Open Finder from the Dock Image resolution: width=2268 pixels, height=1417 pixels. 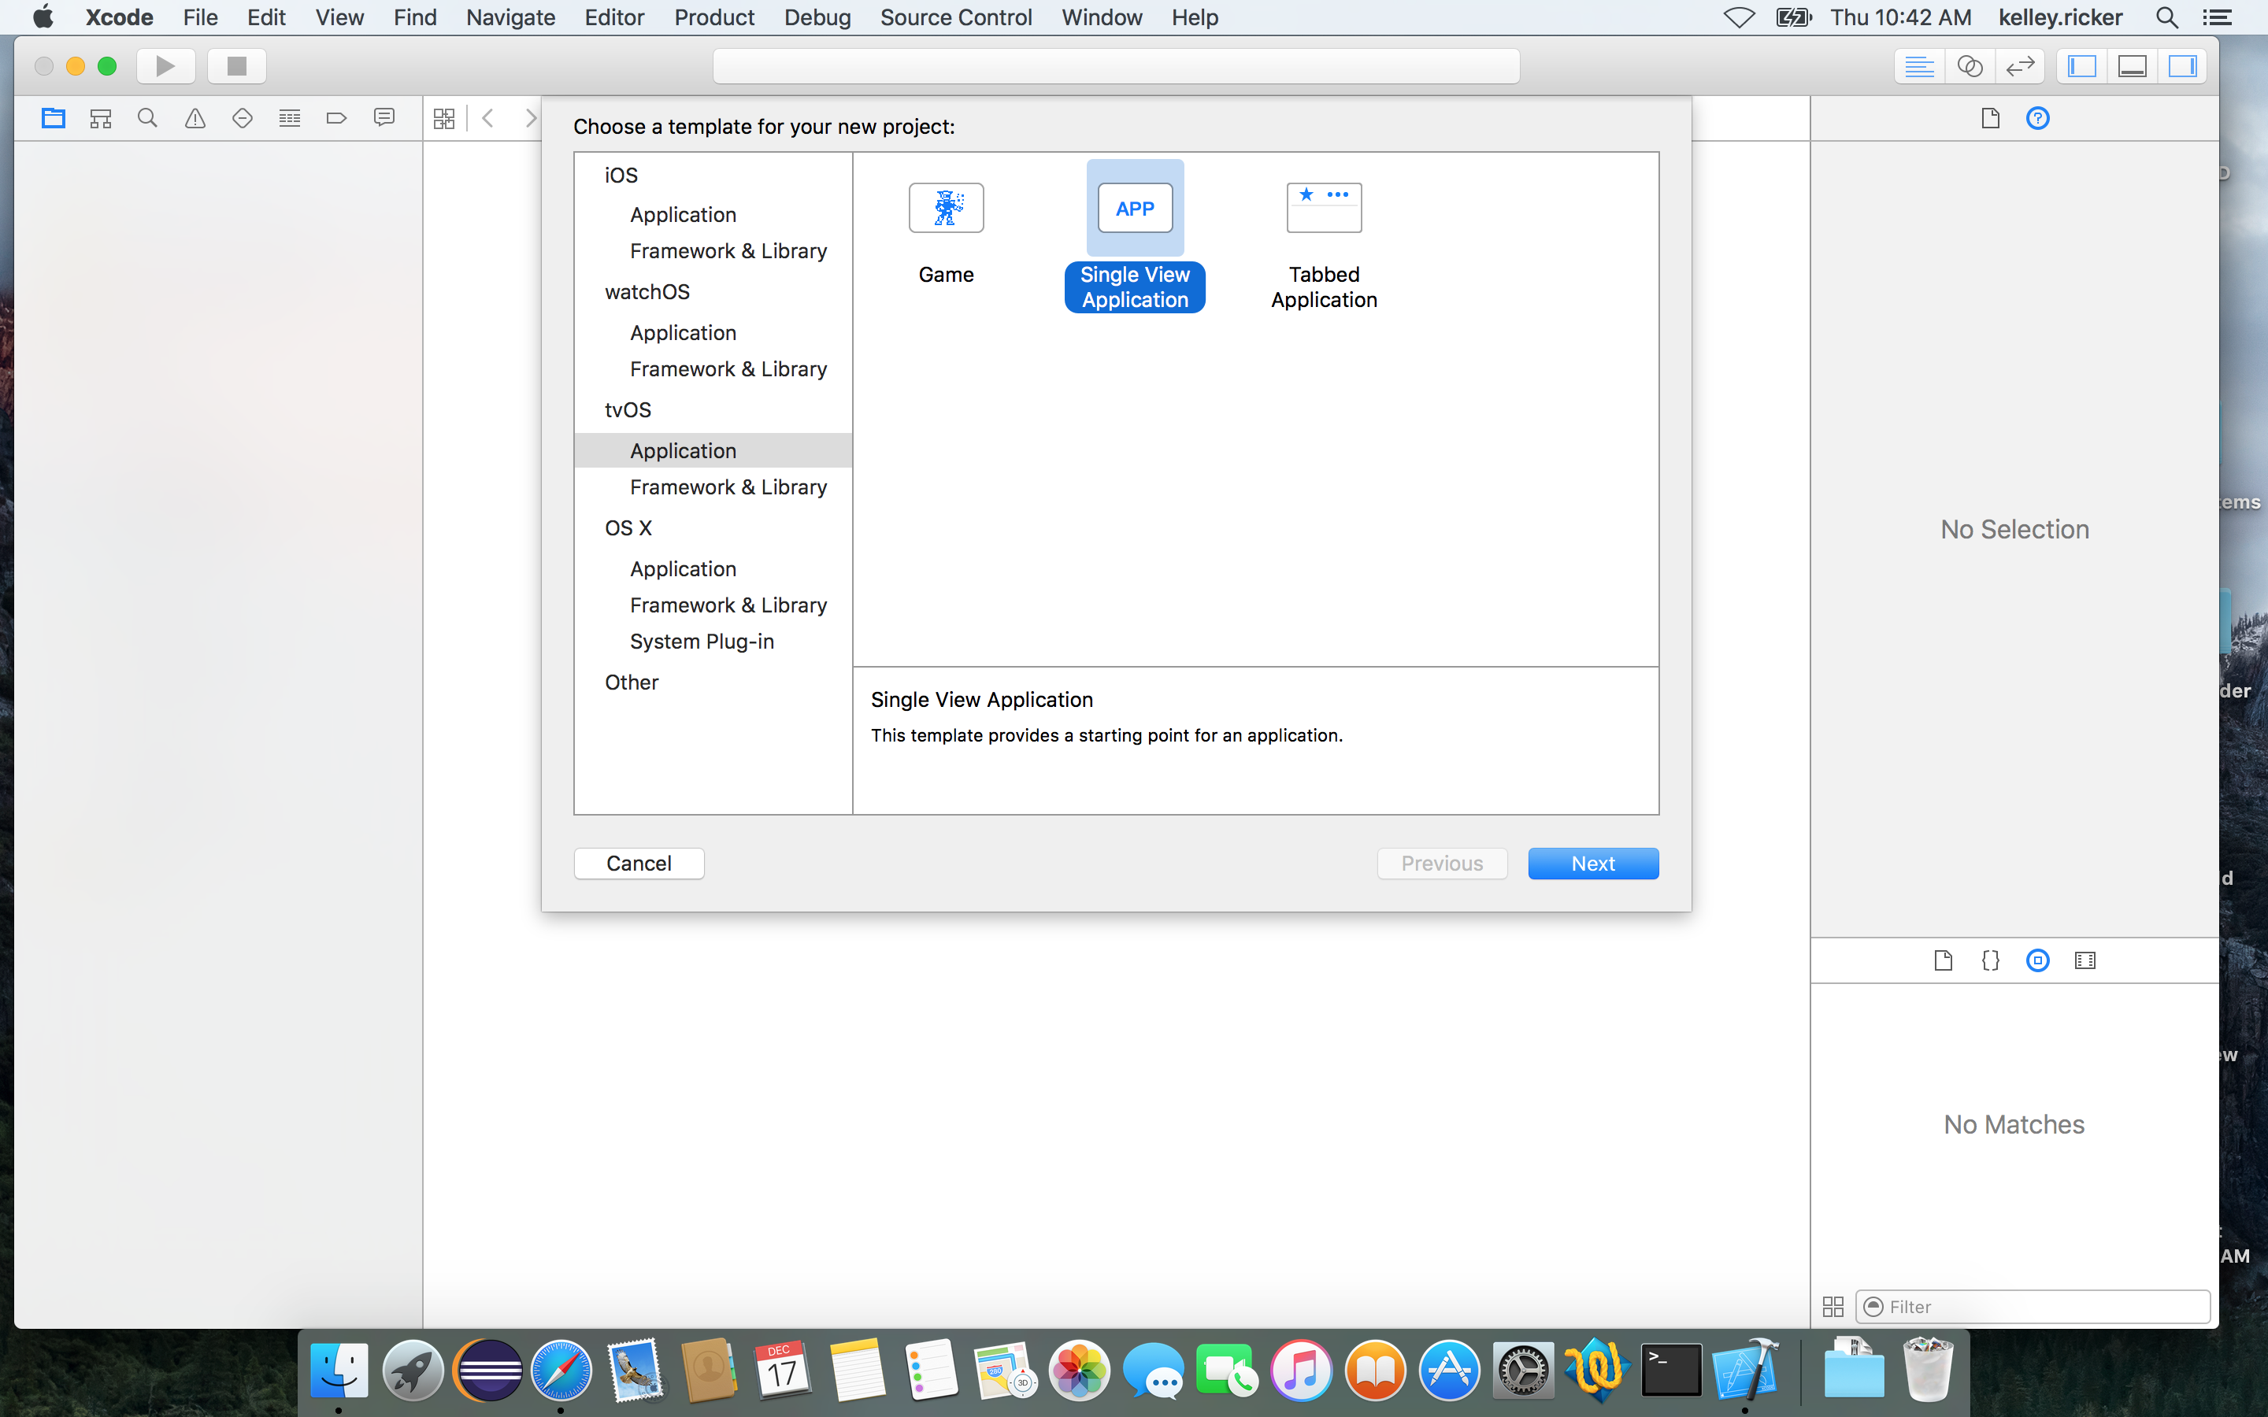tap(339, 1371)
